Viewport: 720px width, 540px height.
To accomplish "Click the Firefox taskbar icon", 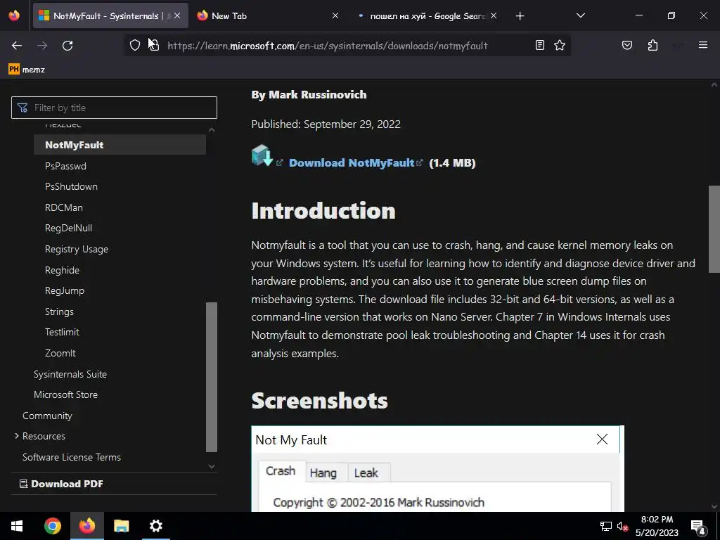I will (x=86, y=526).
